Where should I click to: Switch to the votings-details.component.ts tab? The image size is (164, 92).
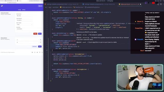click(x=98, y=4)
